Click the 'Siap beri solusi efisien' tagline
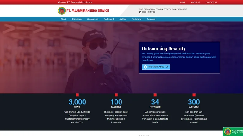Viewport: 243px width, 136px height. click(163, 9)
